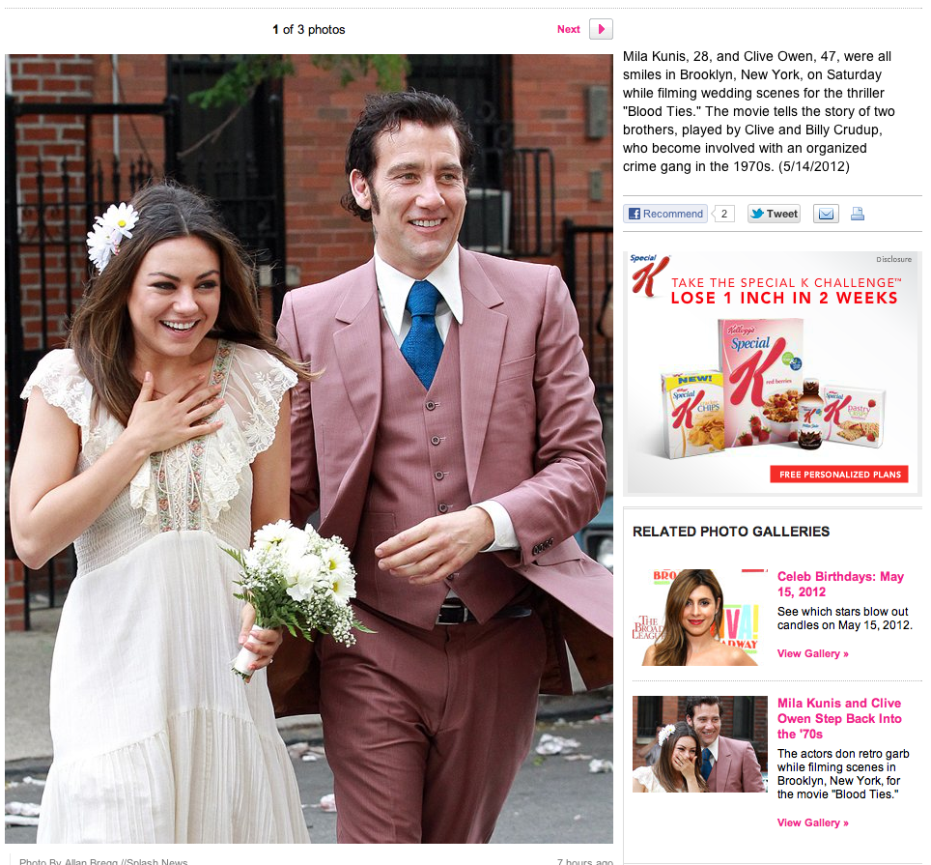Click View Gallery under Celeb Birthdays
The height and width of the screenshot is (865, 931).
click(812, 654)
